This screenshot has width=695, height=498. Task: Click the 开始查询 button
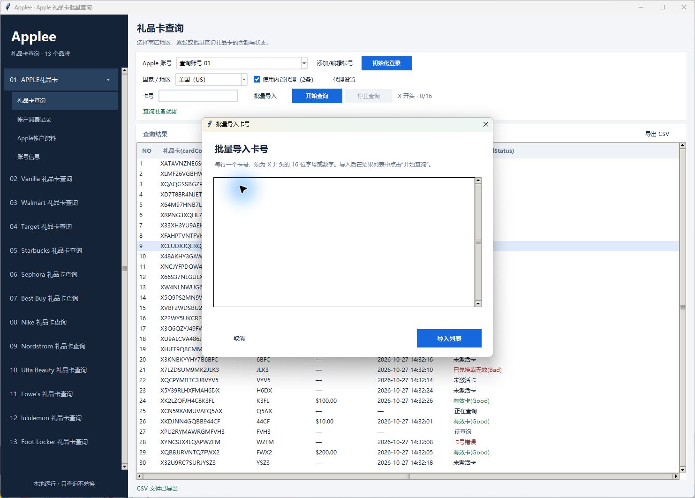click(x=317, y=96)
